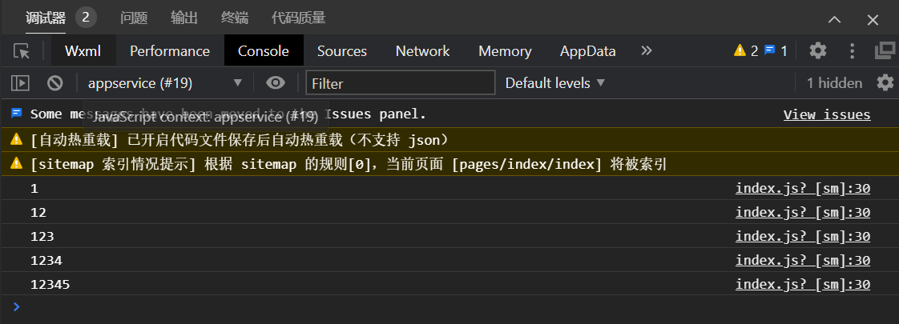Open the Sources tab
The image size is (899, 324).
coord(341,51)
